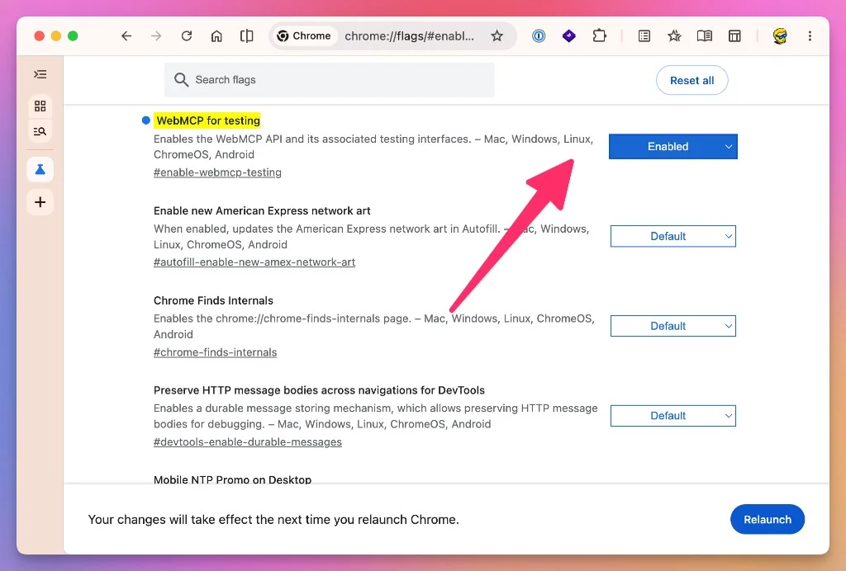Open Chrome Finds Internals Default dropdown

click(x=673, y=326)
